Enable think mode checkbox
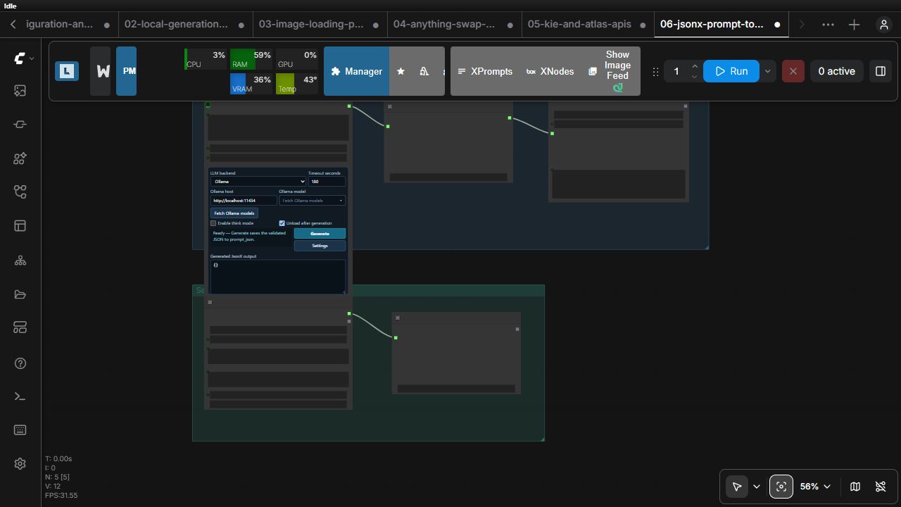This screenshot has height=507, width=901. [x=213, y=223]
